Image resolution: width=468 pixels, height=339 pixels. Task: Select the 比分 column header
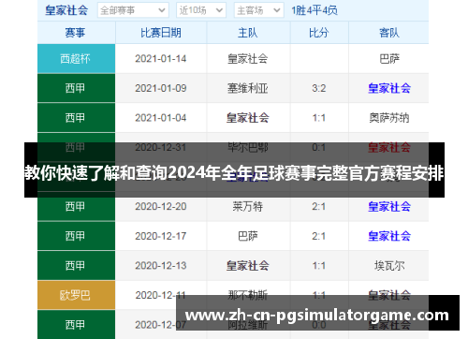pyautogui.click(x=319, y=33)
